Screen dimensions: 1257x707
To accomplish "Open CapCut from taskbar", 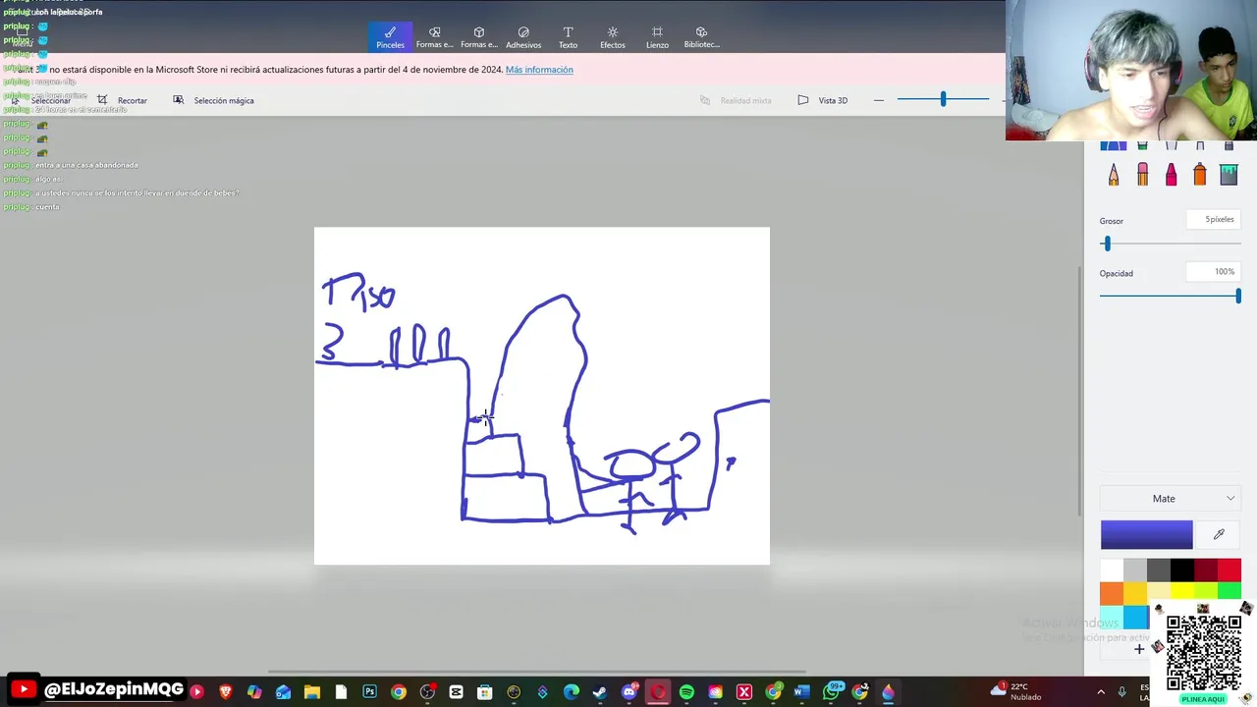I will click(x=456, y=692).
